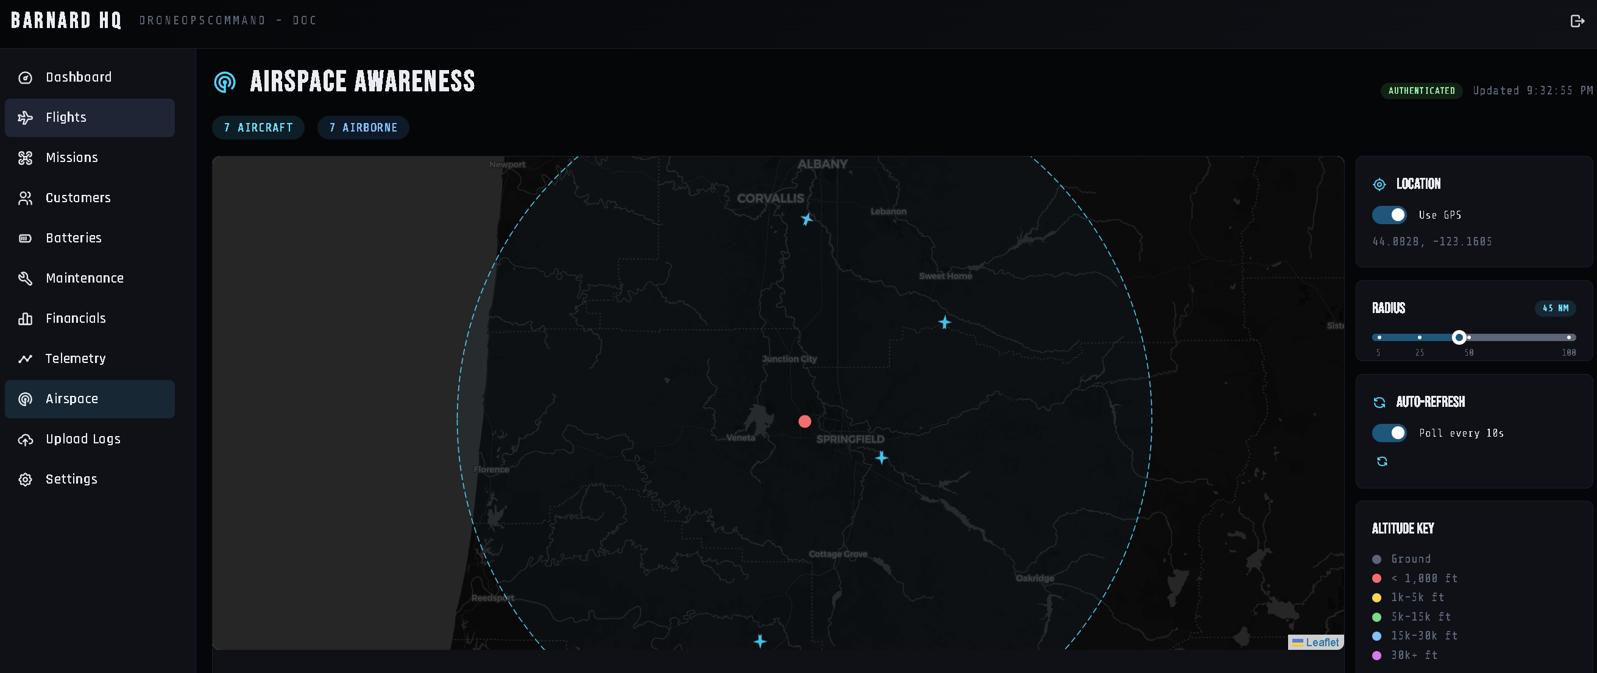Viewport: 1597px width, 673px height.
Task: Open the Maintenance section
Action: (90, 278)
